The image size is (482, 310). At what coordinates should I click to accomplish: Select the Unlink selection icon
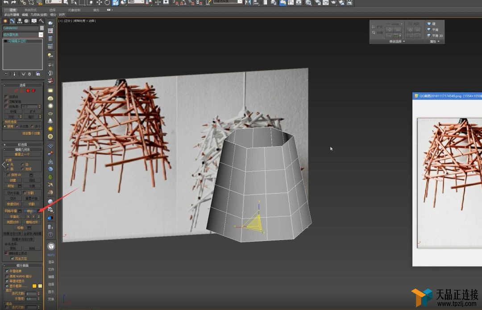pos(31,3)
